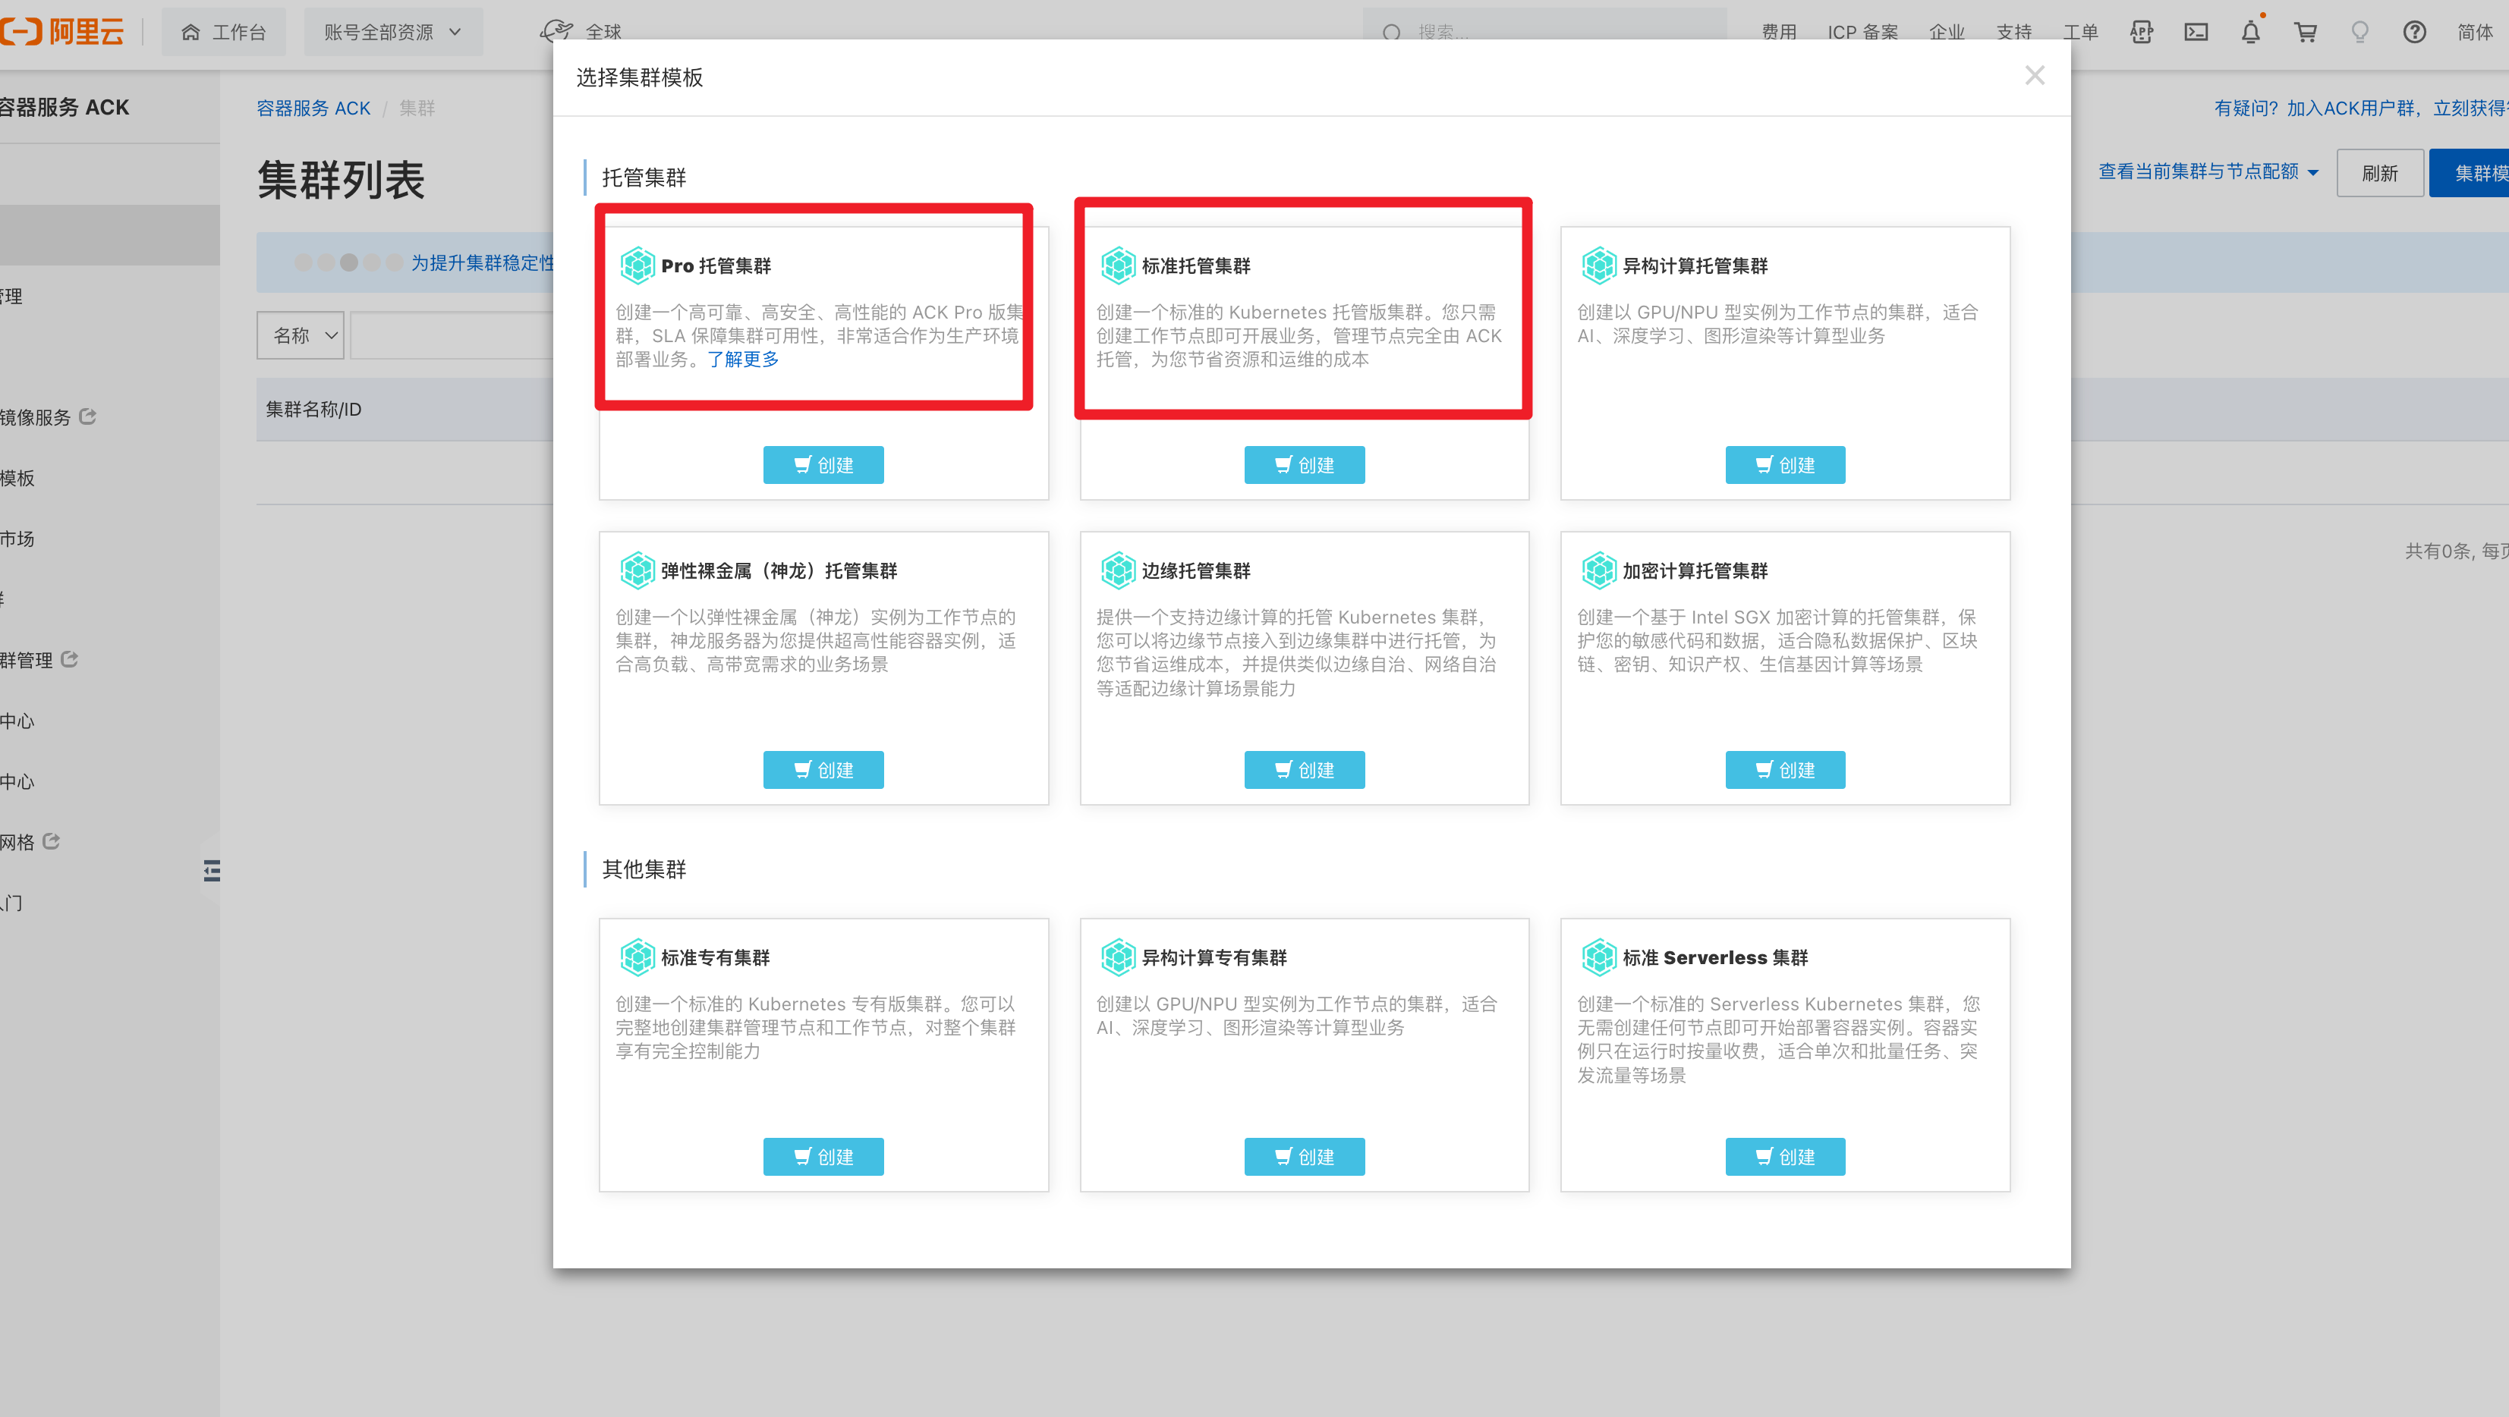
Task: Click the sidebar collapse handle icon
Action: click(x=211, y=870)
